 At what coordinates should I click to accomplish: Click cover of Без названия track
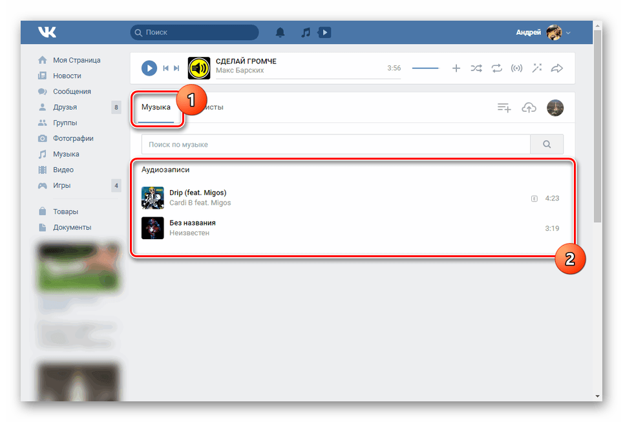(x=153, y=228)
